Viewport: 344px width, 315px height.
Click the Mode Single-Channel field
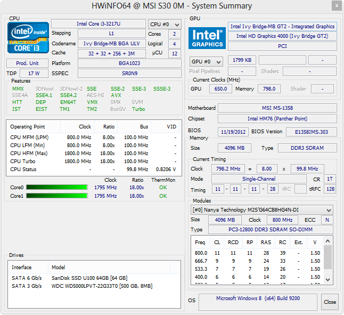[259, 179]
